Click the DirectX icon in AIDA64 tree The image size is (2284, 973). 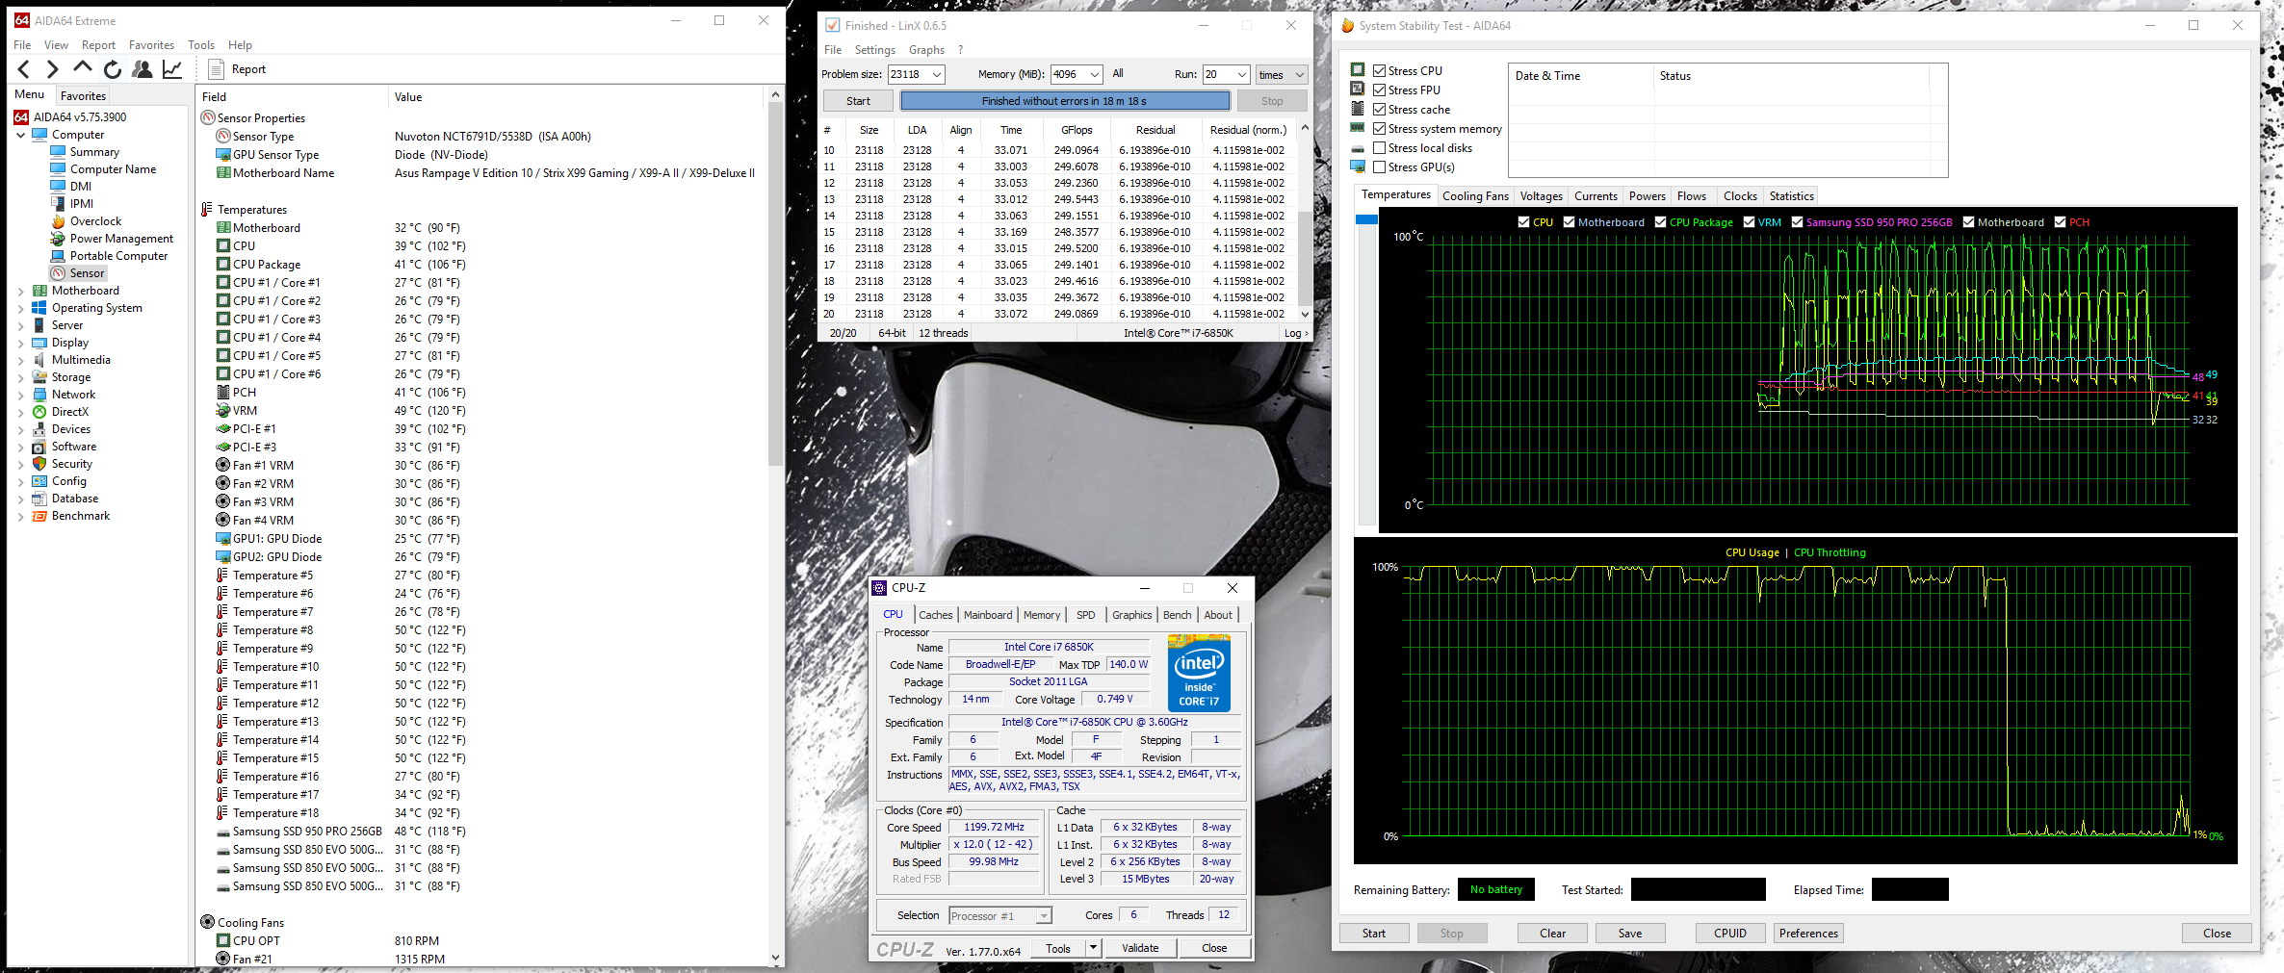pyautogui.click(x=39, y=412)
